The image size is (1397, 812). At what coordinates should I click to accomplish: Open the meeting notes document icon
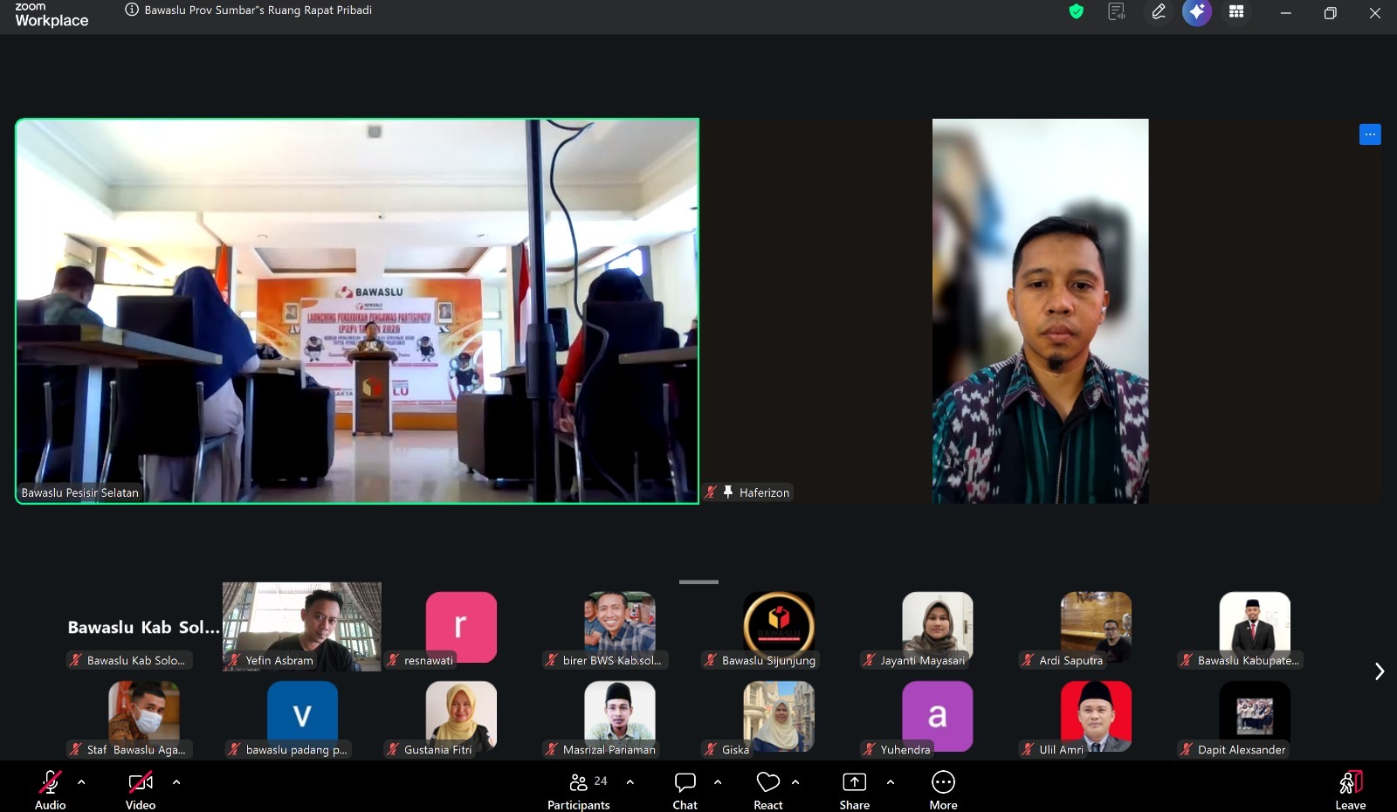tap(1116, 11)
